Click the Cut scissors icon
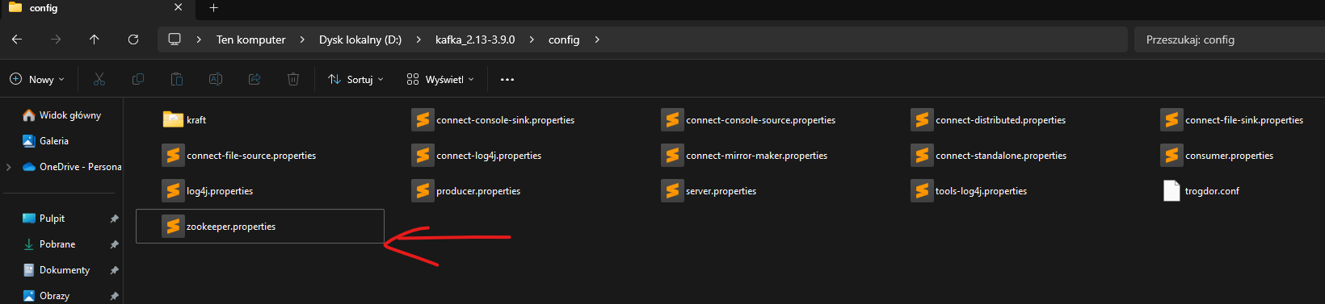 99,79
